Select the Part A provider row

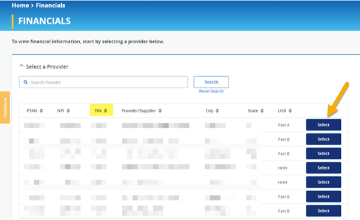[x=323, y=125]
